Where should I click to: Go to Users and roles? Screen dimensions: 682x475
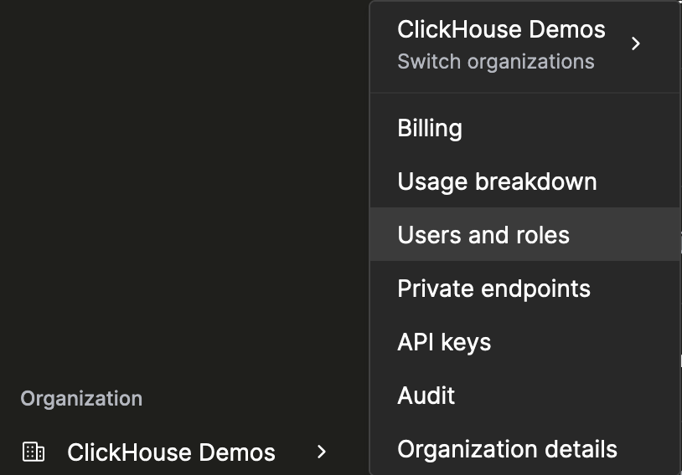483,235
